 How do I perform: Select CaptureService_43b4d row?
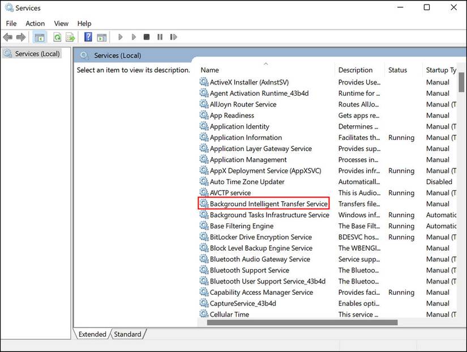[x=243, y=303]
